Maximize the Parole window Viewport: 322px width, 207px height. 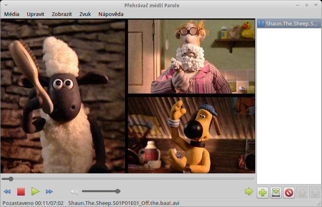point(307,5)
